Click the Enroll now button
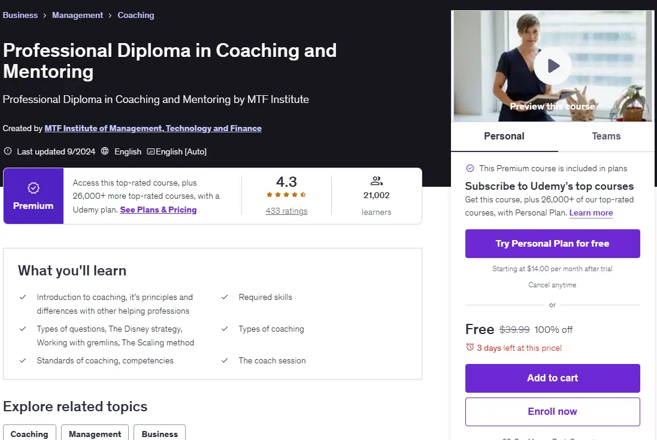 552,411
